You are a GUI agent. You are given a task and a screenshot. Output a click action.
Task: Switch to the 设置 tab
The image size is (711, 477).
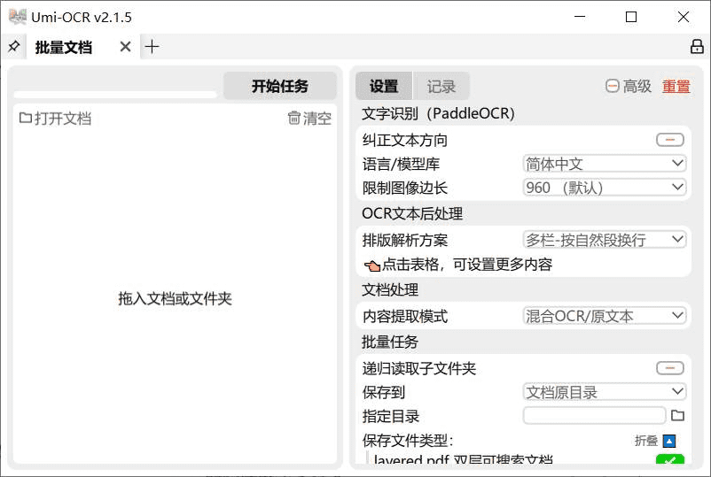tap(384, 86)
